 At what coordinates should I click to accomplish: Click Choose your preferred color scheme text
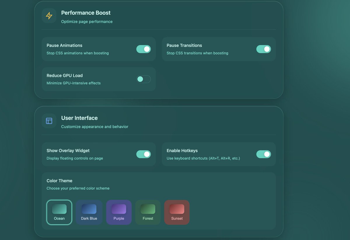click(x=78, y=188)
